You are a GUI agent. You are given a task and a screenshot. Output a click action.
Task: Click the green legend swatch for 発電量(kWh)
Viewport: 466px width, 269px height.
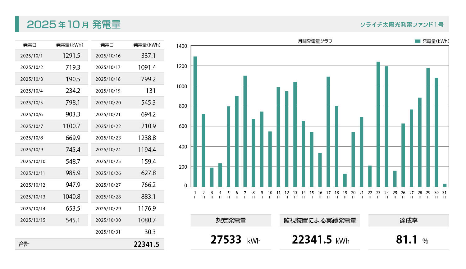(418, 41)
